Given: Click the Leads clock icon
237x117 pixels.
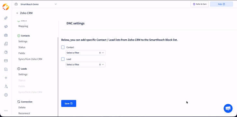Looking at the screenshot, I should click(x=19, y=69).
